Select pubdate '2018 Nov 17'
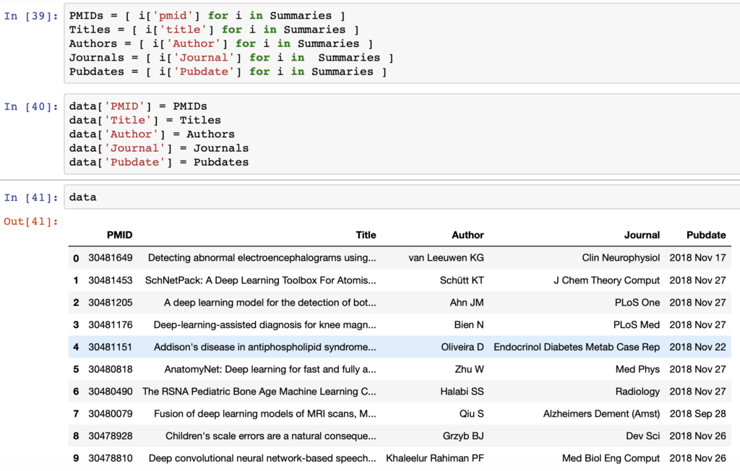This screenshot has height=471, width=740. point(697,258)
